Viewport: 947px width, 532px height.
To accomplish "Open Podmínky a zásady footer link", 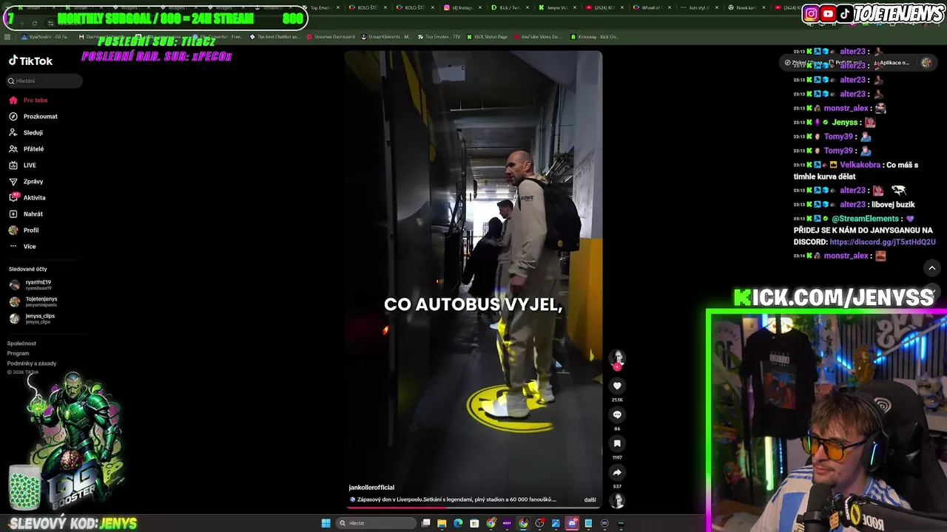I will tap(32, 364).
